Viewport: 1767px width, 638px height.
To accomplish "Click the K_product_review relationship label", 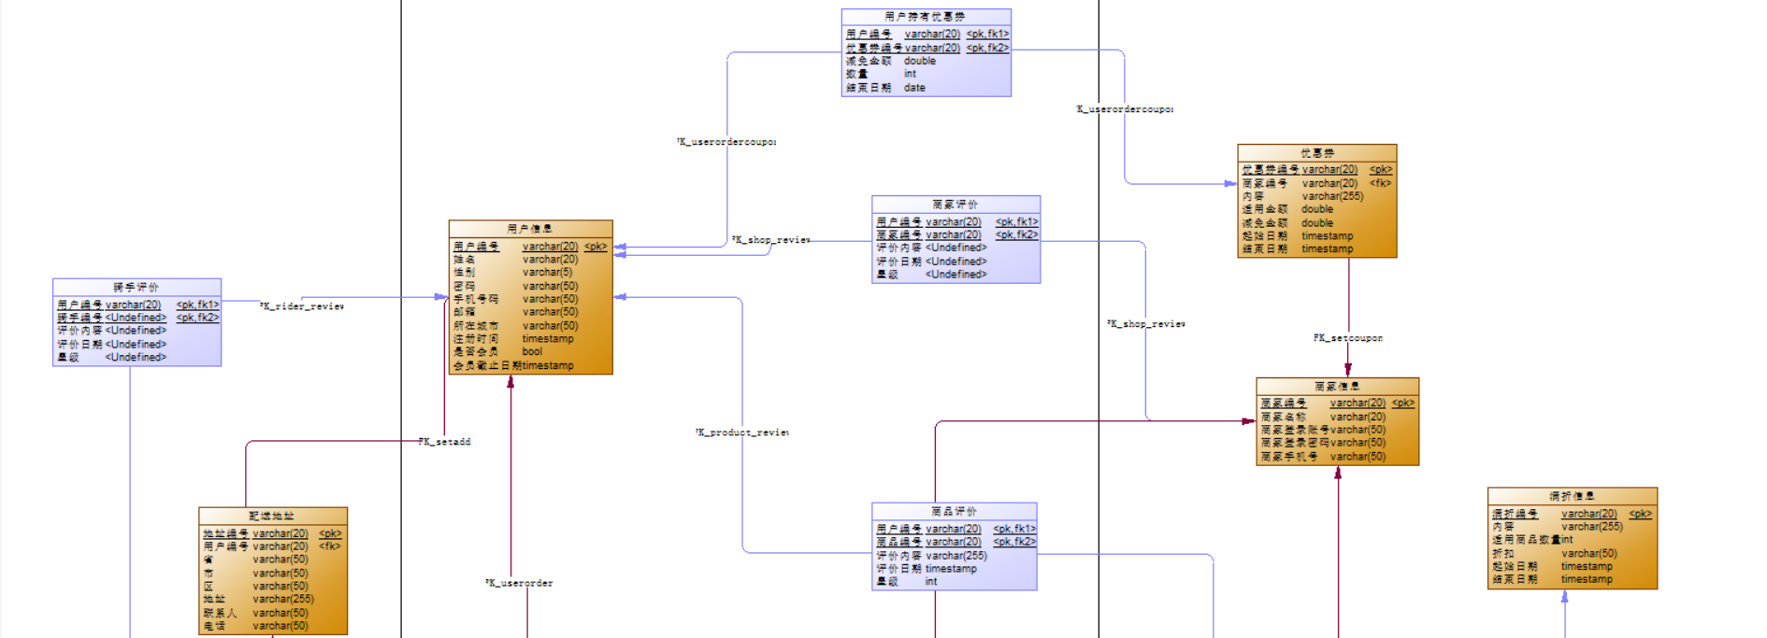I will 742,432.
